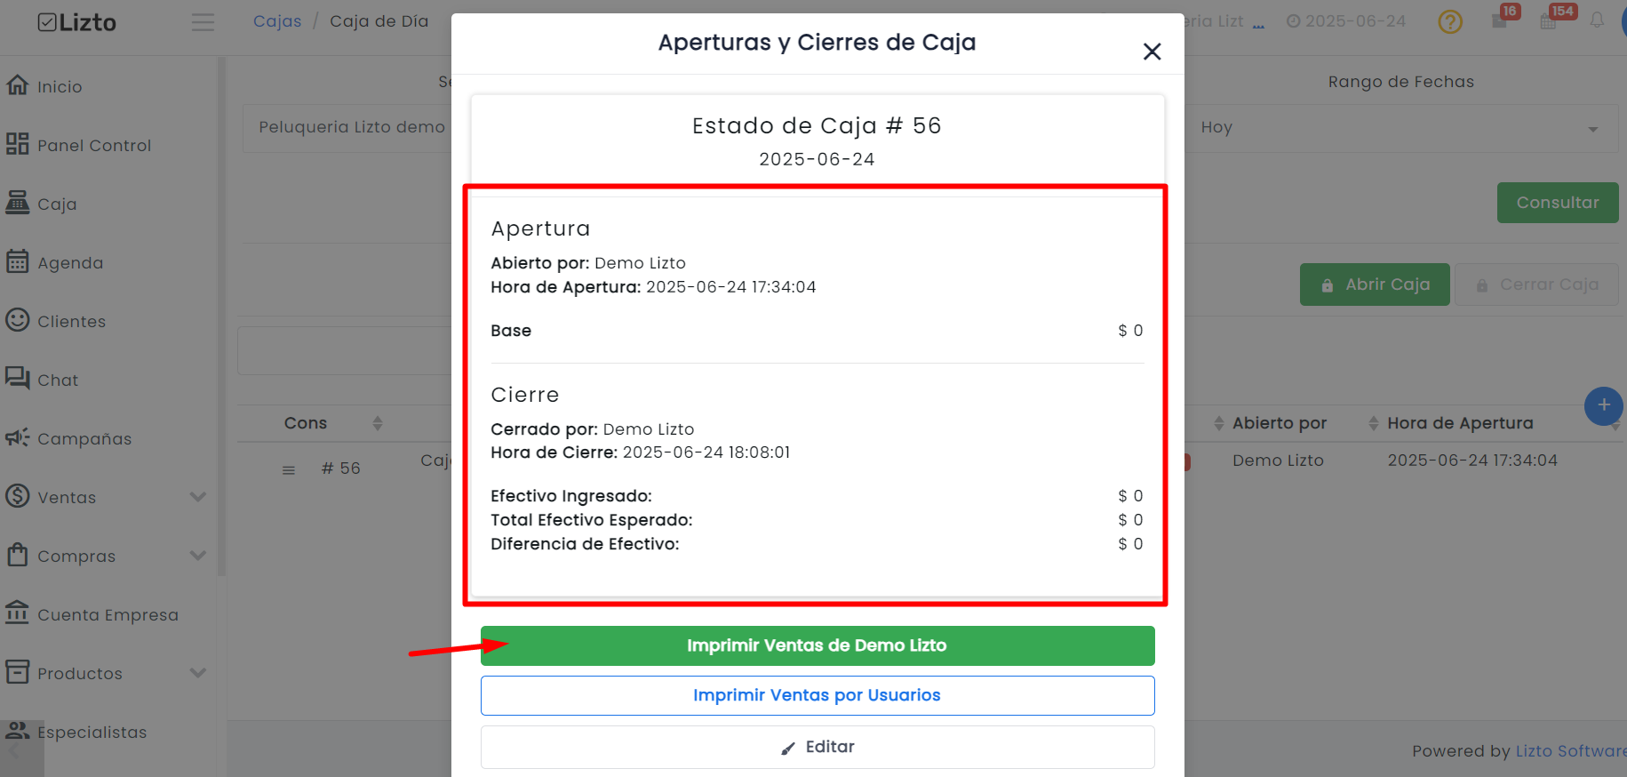Image resolution: width=1627 pixels, height=777 pixels.
Task: Open the Chat bubbles icon
Action: (x=17, y=379)
